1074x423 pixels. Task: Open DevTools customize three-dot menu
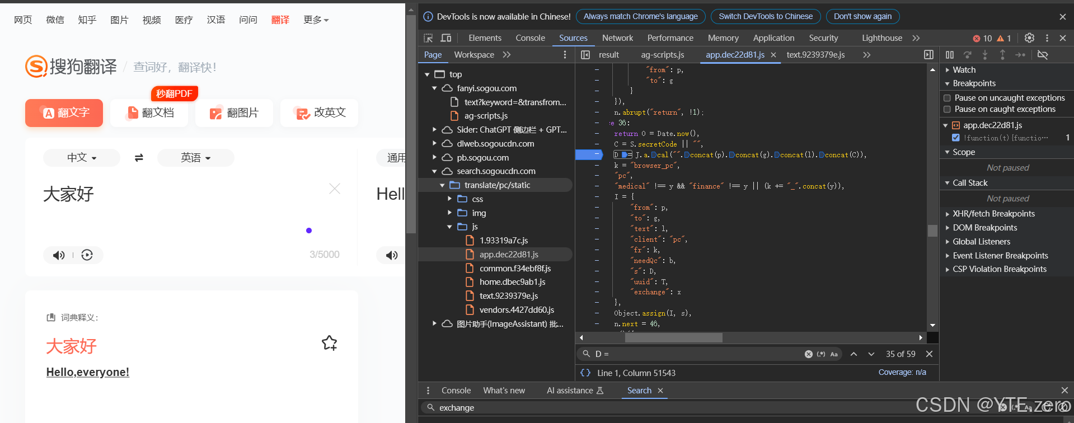(1047, 38)
